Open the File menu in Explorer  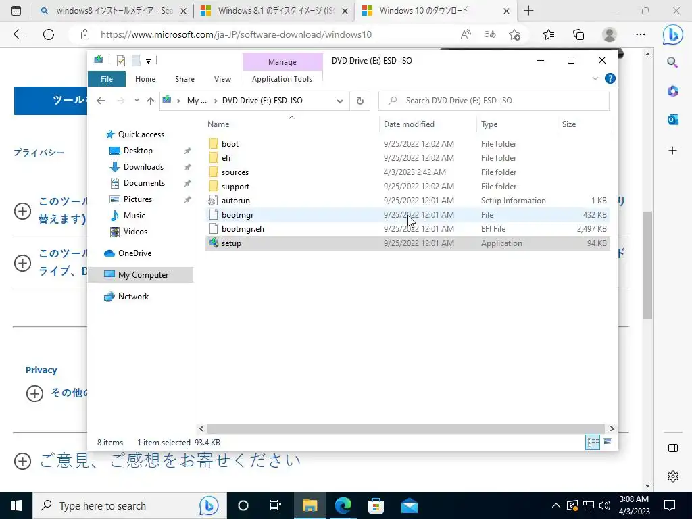[x=107, y=79]
